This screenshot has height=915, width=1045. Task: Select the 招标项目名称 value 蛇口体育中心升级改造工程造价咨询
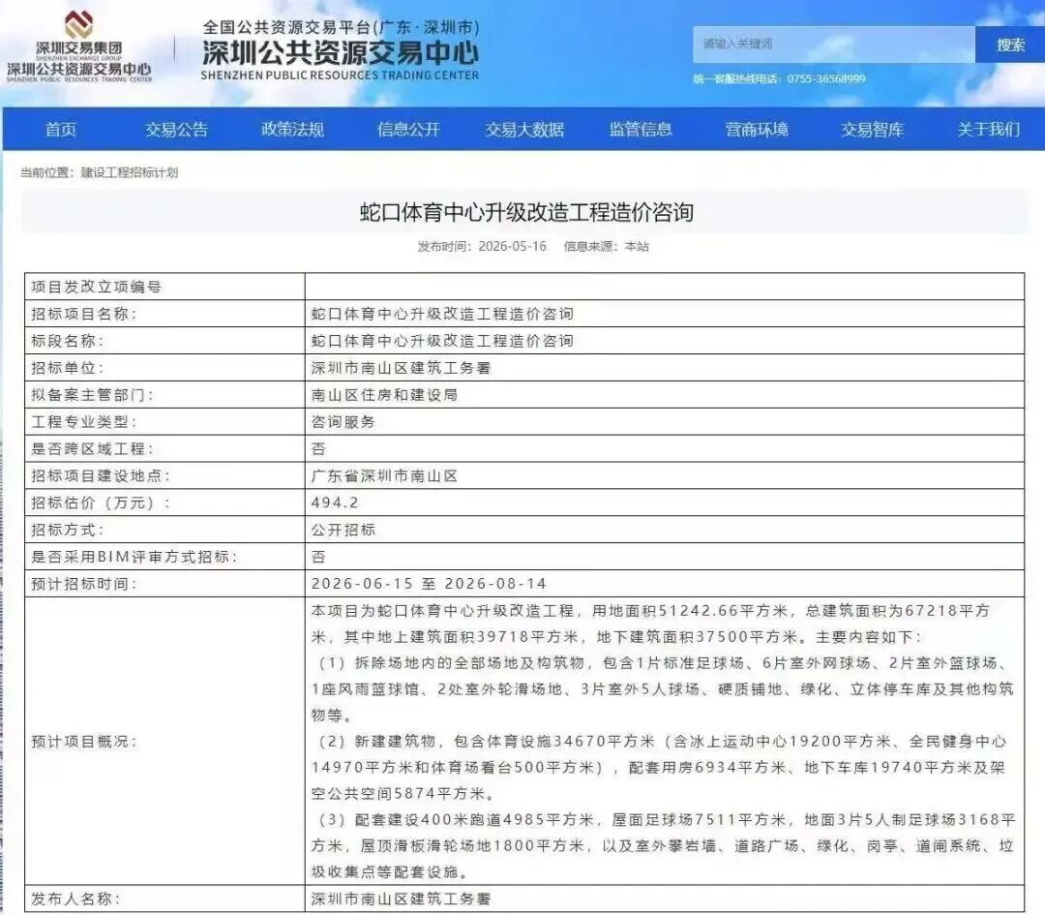pyautogui.click(x=442, y=314)
